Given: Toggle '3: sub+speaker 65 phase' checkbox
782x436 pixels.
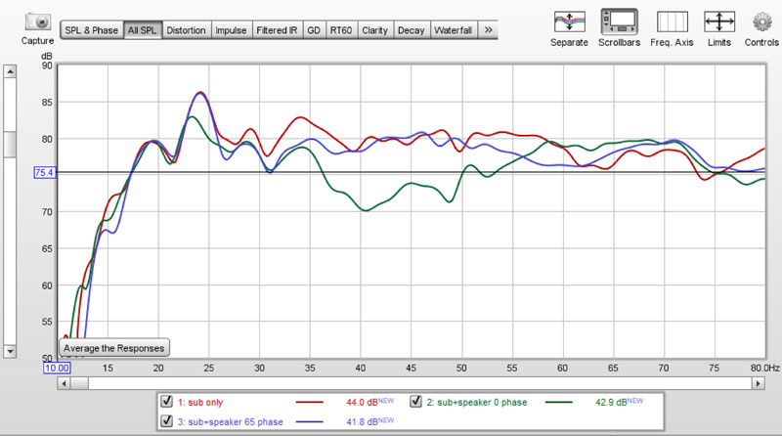Looking at the screenshot, I should tap(169, 420).
